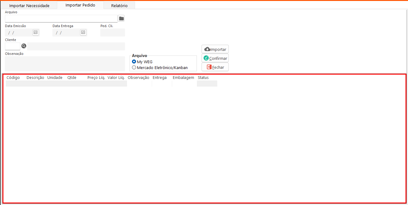Focus the Data Emissão date field

click(x=19, y=32)
